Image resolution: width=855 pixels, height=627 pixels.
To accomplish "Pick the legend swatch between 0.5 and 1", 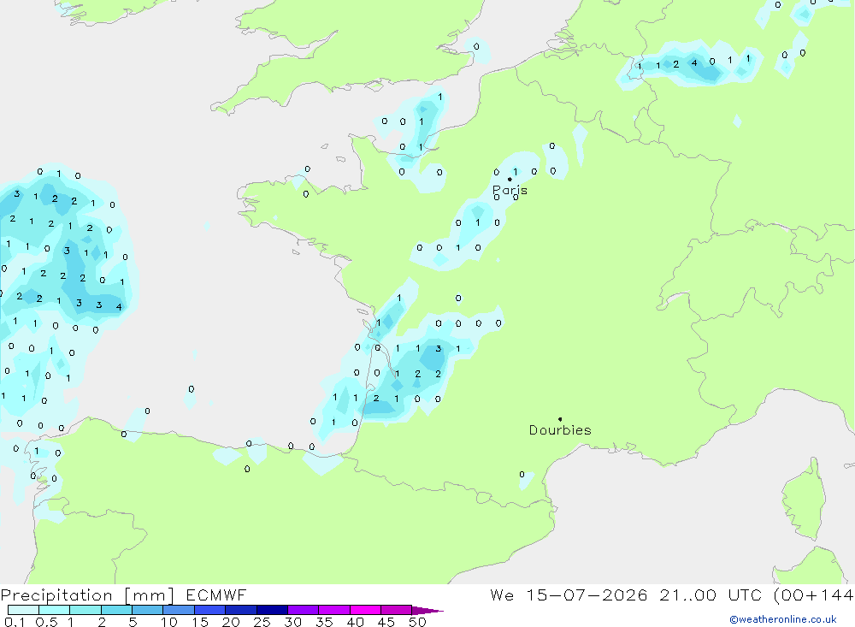I will [x=54, y=610].
